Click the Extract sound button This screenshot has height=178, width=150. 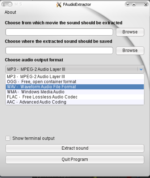tap(75, 148)
